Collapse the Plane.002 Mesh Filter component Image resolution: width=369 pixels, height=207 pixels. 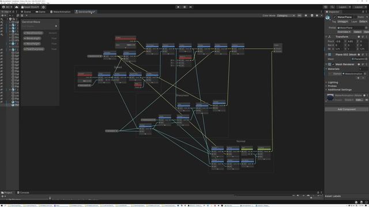(x=326, y=55)
